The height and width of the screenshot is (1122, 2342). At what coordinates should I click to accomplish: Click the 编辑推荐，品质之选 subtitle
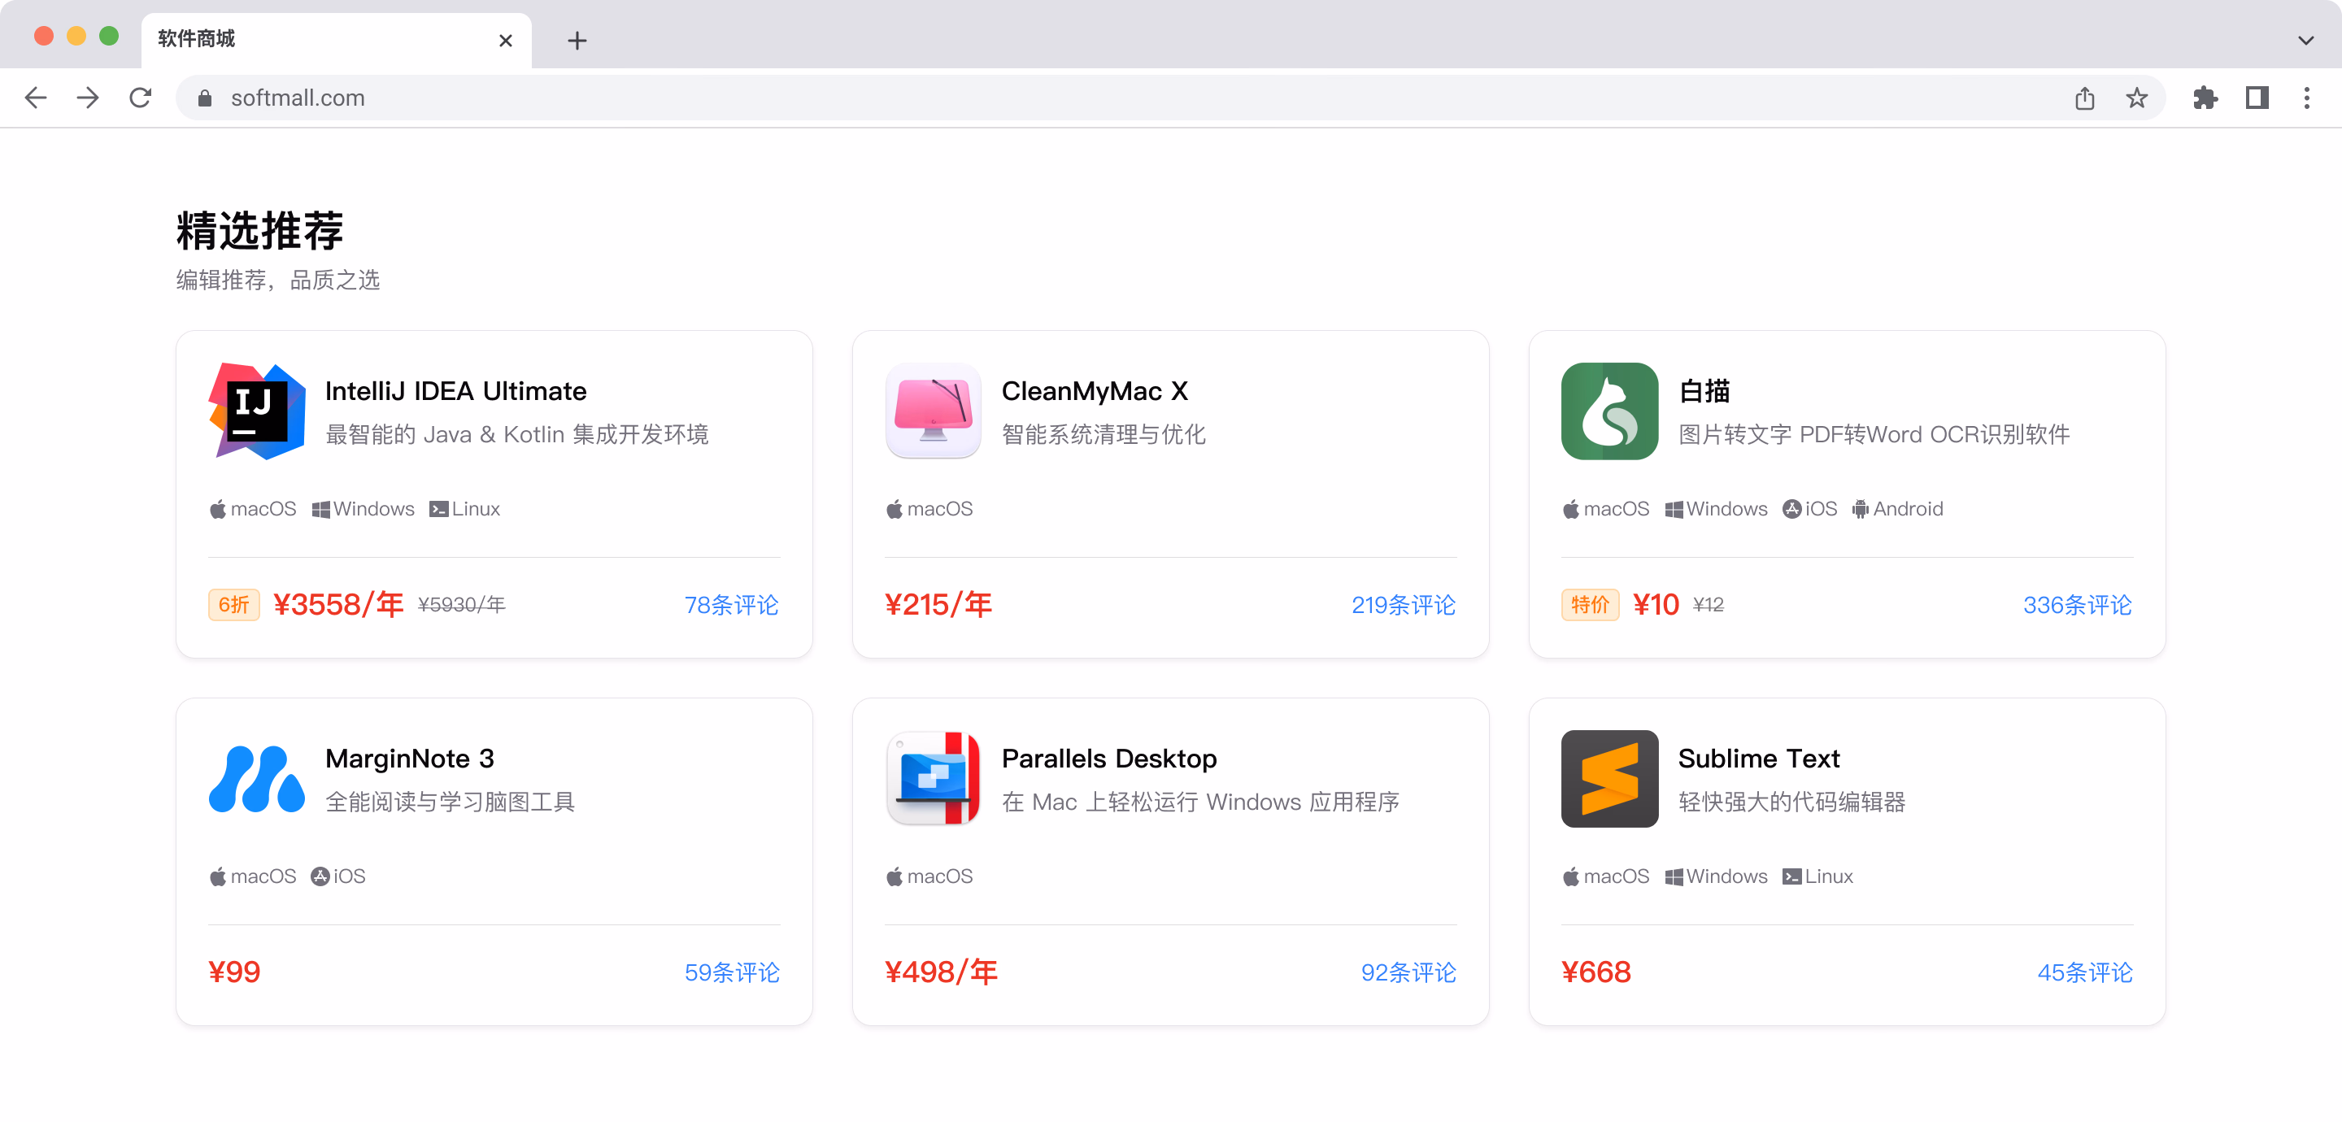click(x=277, y=280)
